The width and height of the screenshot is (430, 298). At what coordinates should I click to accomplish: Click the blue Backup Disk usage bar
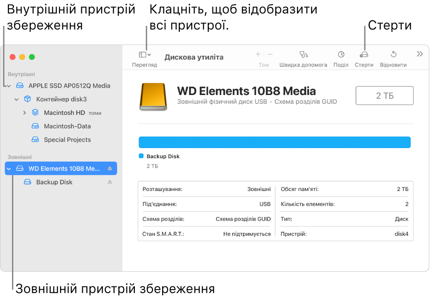pyautogui.click(x=274, y=142)
